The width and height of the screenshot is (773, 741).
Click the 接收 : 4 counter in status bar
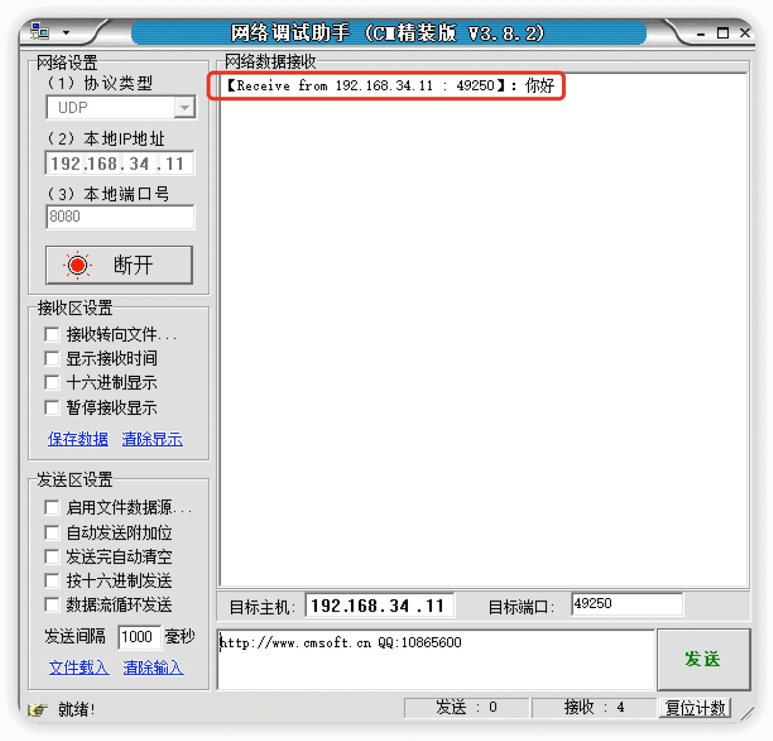click(594, 707)
